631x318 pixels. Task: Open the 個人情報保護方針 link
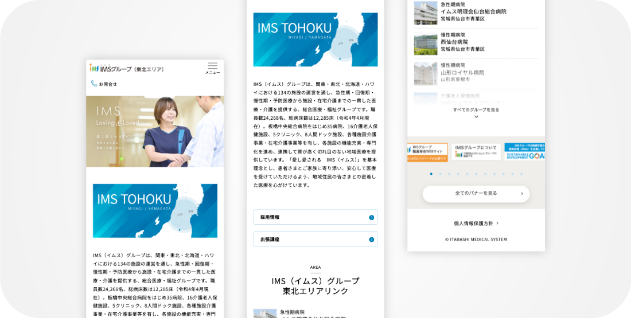(473, 223)
